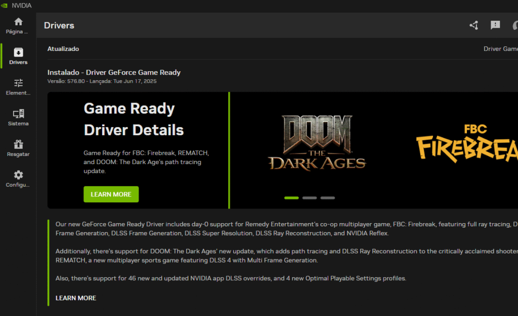Select the third carousel indicator dot
Viewport: 518px width, 316px height.
click(328, 198)
